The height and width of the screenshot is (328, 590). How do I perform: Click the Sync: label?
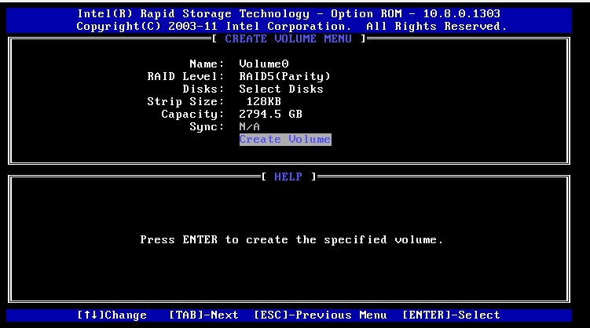point(207,127)
